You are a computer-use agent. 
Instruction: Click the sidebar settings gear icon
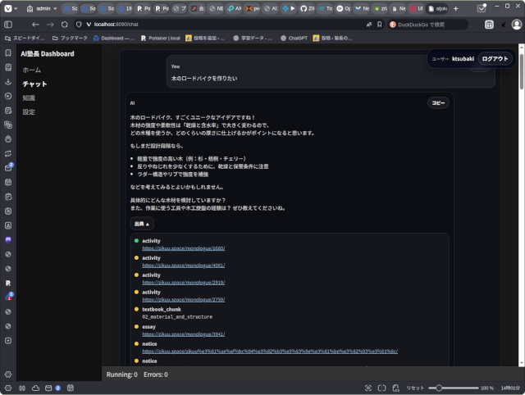click(7, 375)
